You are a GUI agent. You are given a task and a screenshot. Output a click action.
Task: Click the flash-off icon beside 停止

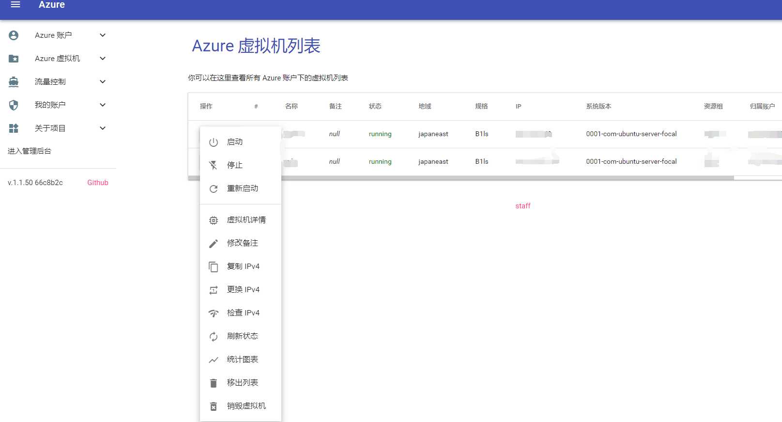point(214,166)
